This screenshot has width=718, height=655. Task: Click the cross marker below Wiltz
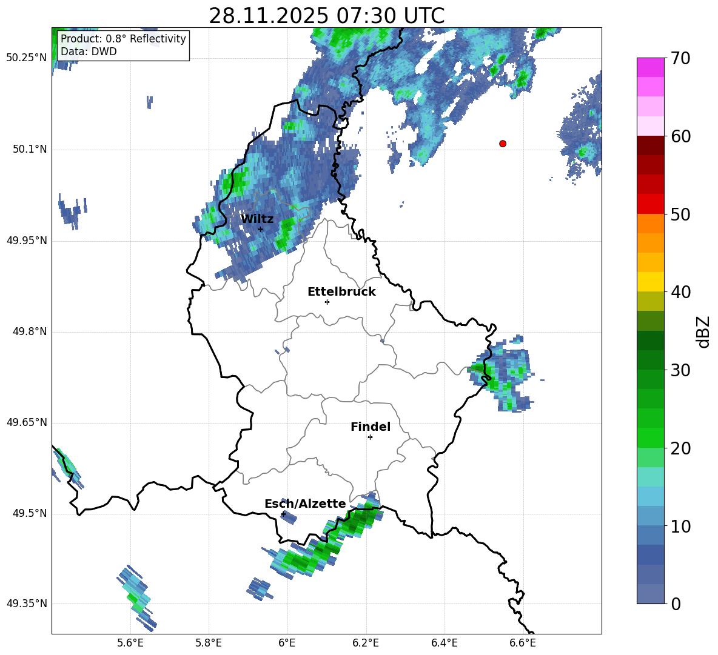point(261,229)
